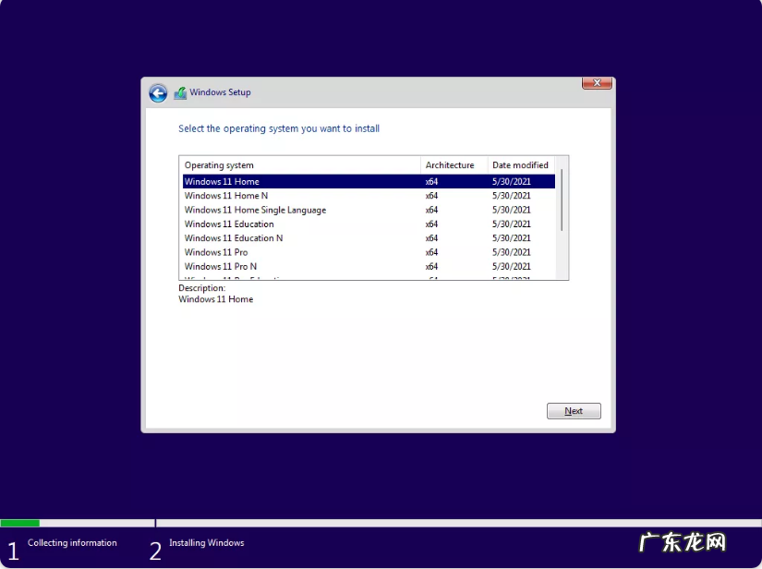Viewport: 762px width, 569px height.
Task: Select Windows 11 Pro edition
Action: coord(216,252)
